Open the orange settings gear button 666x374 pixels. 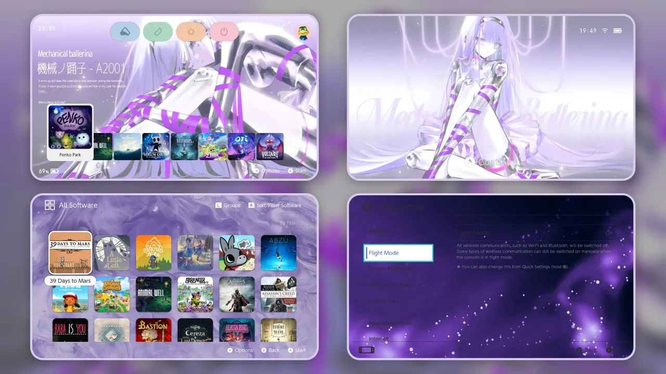click(x=191, y=32)
